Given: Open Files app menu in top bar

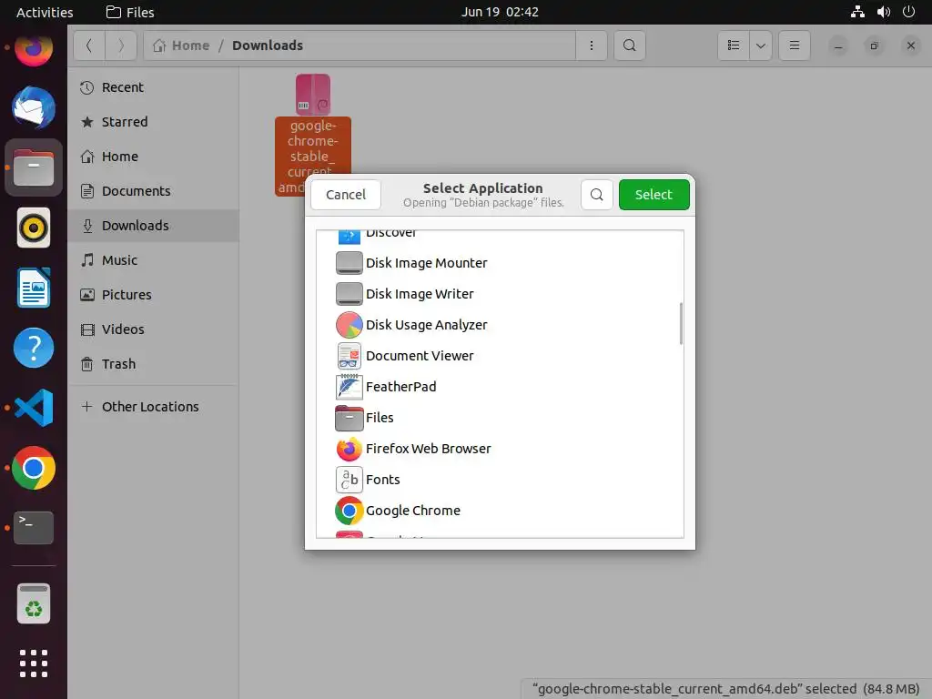Looking at the screenshot, I should 130,12.
